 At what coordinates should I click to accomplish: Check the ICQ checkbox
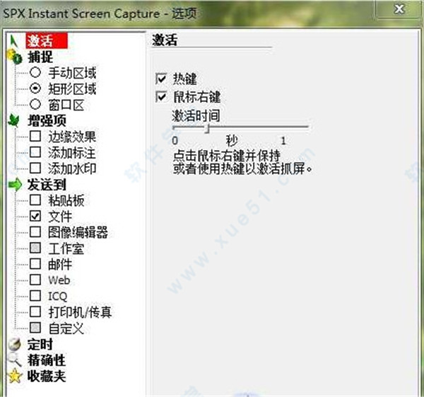[x=35, y=296]
